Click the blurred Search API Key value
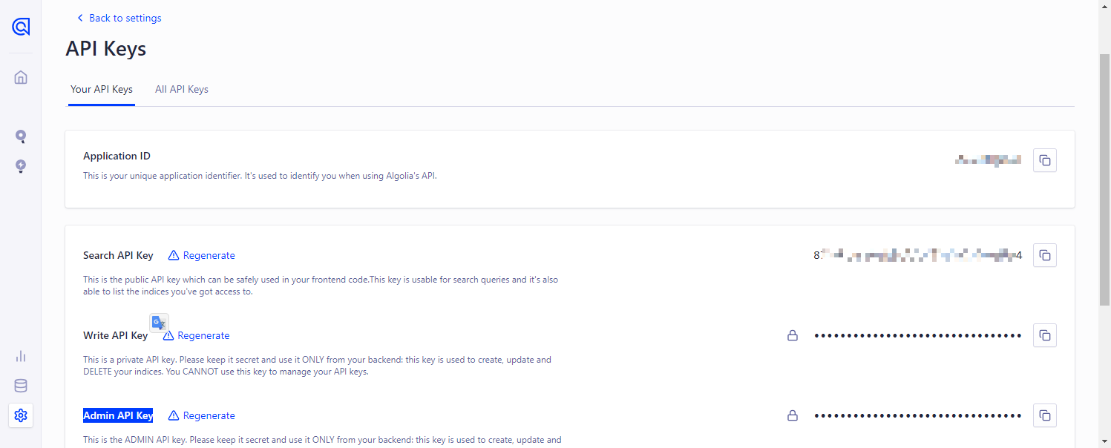1111x448 pixels. point(918,255)
